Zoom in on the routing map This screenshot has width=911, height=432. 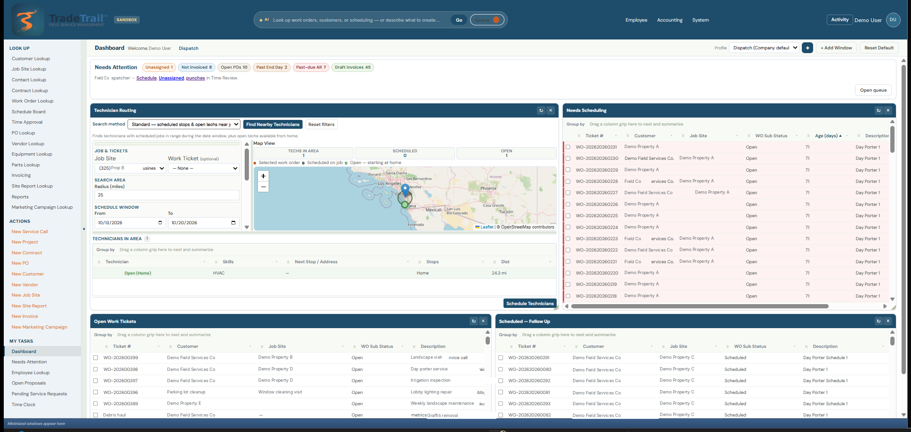[x=264, y=176]
